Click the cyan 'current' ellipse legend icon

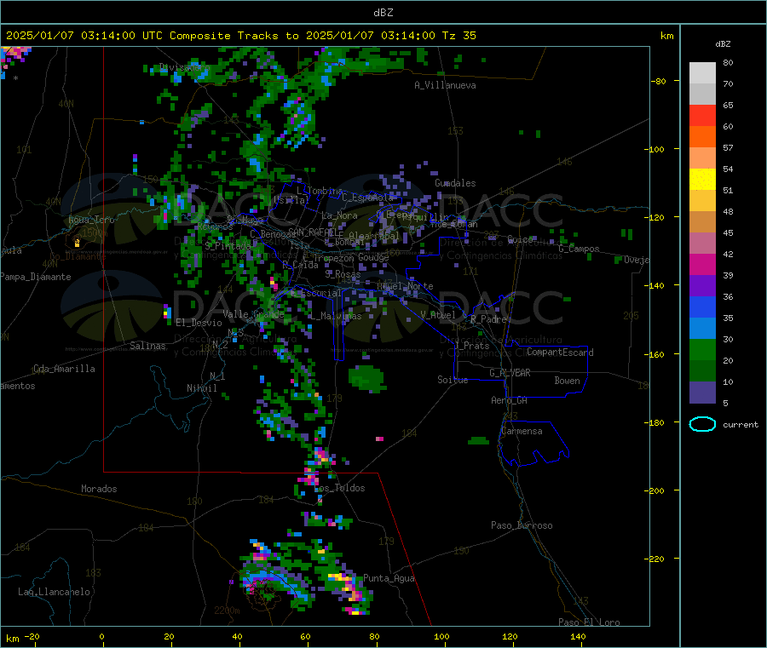coord(702,424)
